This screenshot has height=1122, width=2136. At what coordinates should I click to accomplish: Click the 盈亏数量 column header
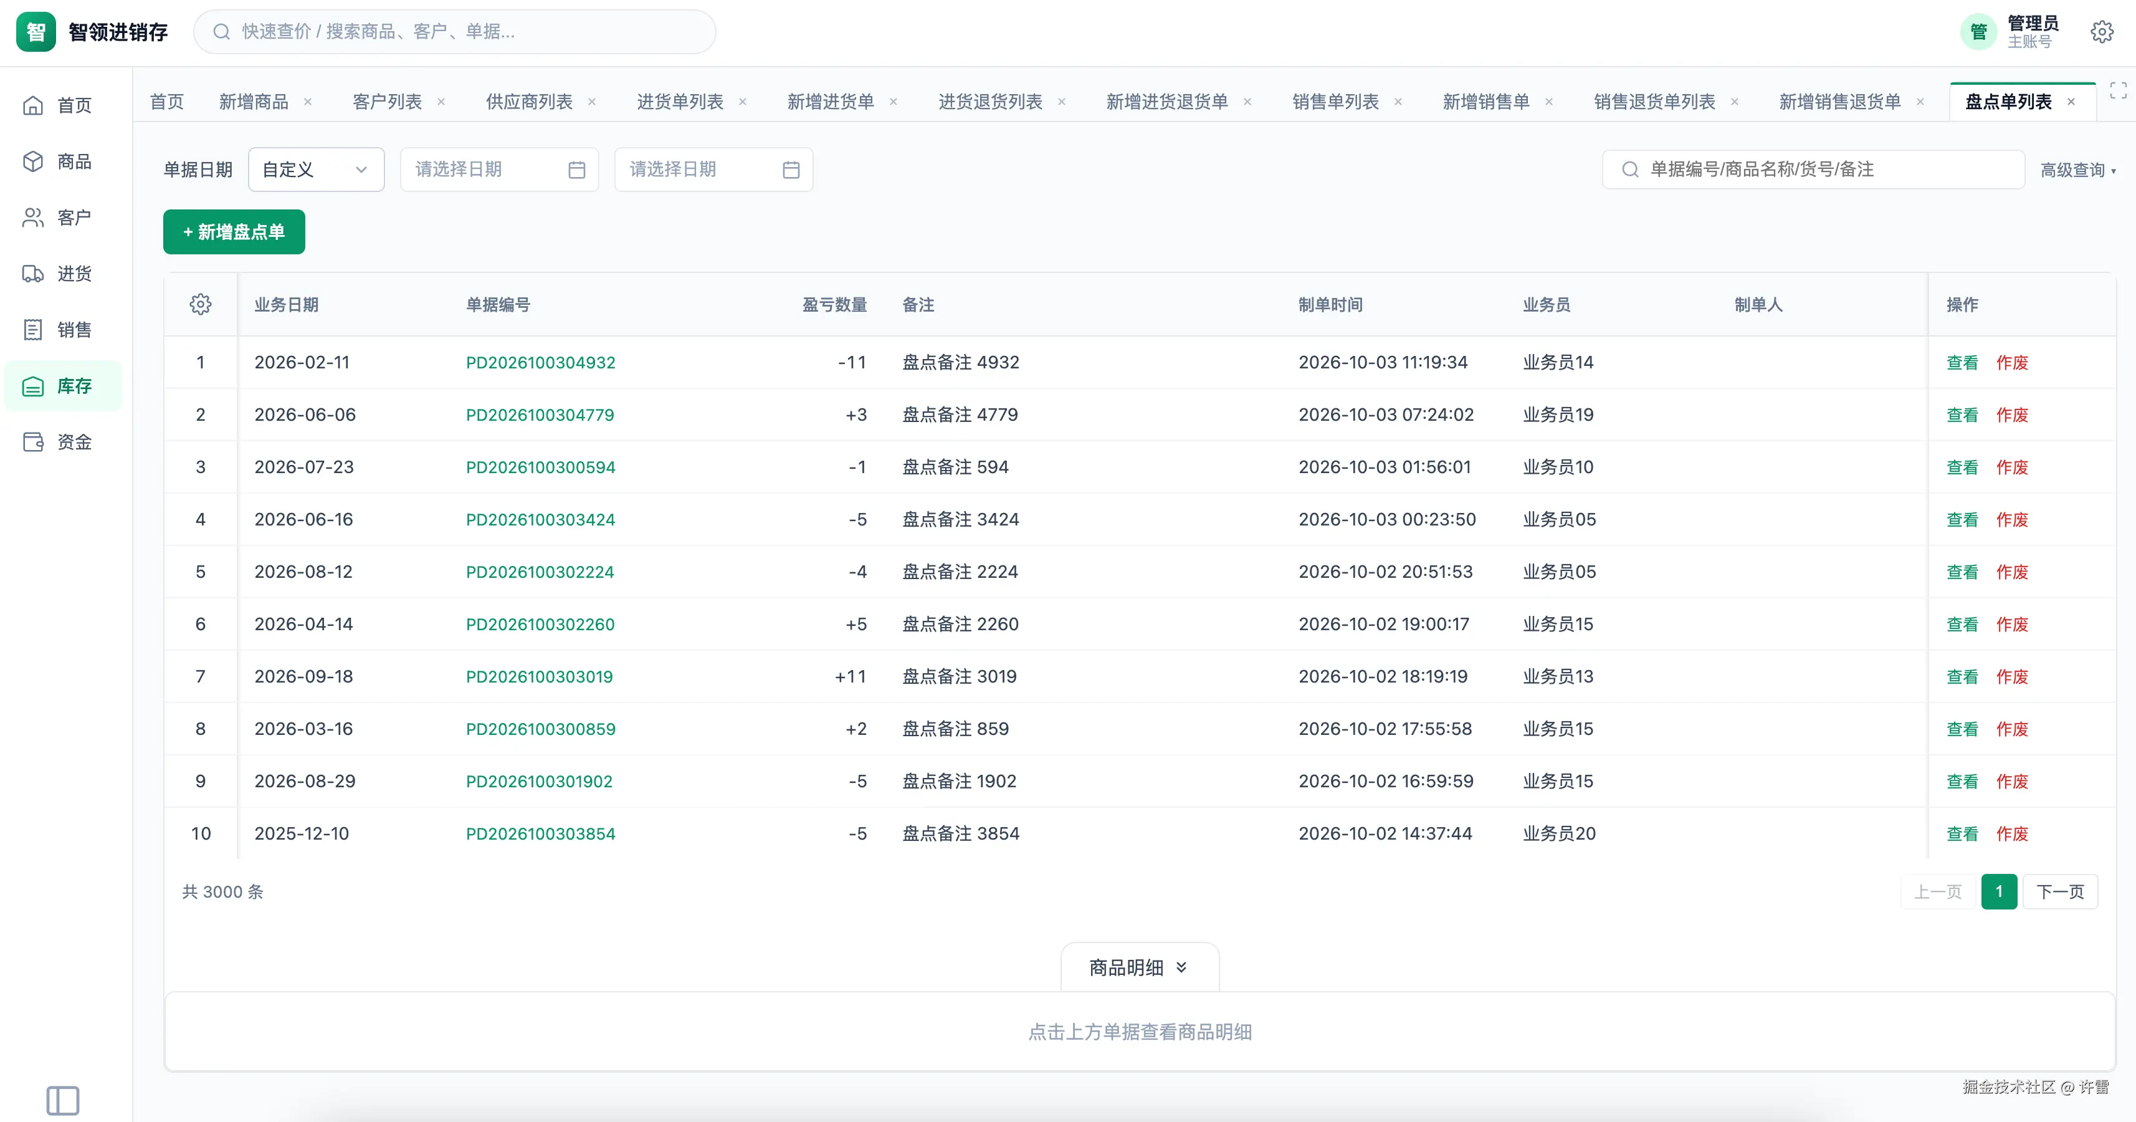point(834,304)
